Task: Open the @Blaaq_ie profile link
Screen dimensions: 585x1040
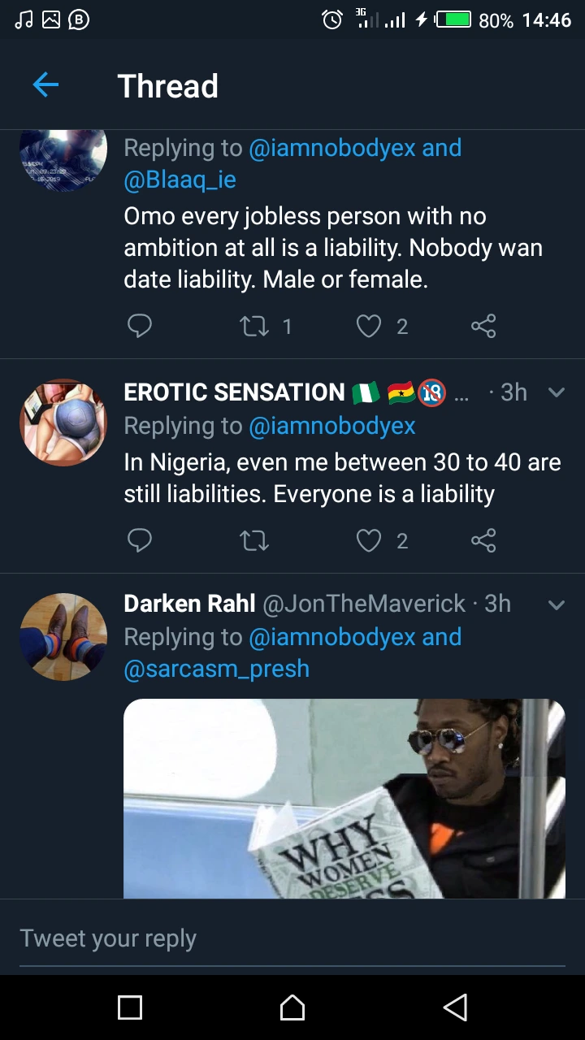Action: point(180,180)
